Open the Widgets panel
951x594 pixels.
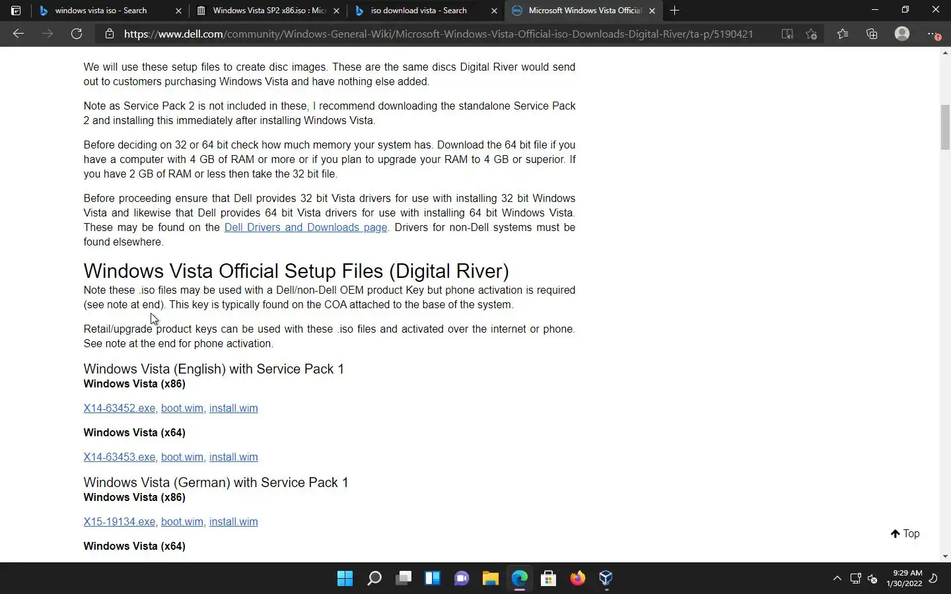coord(433,579)
